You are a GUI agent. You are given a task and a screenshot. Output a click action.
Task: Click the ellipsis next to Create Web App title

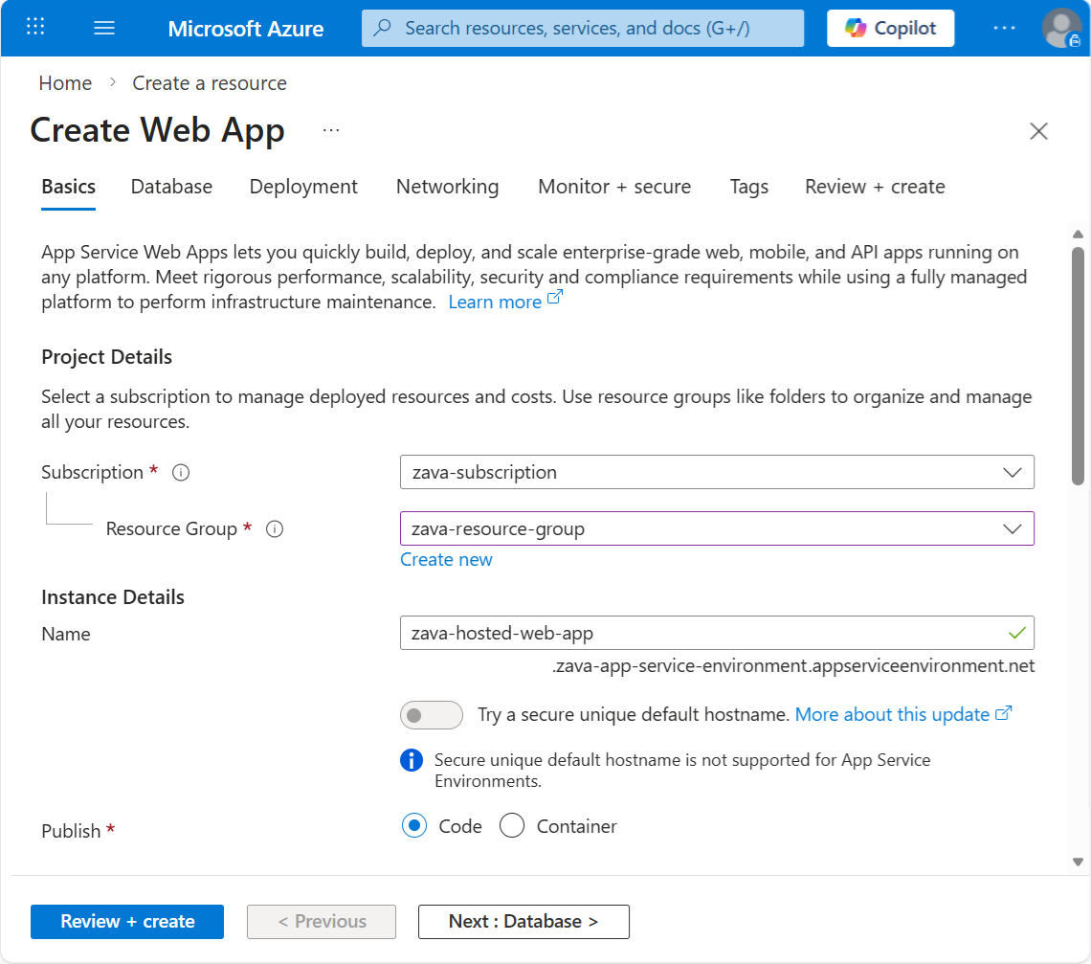[329, 131]
